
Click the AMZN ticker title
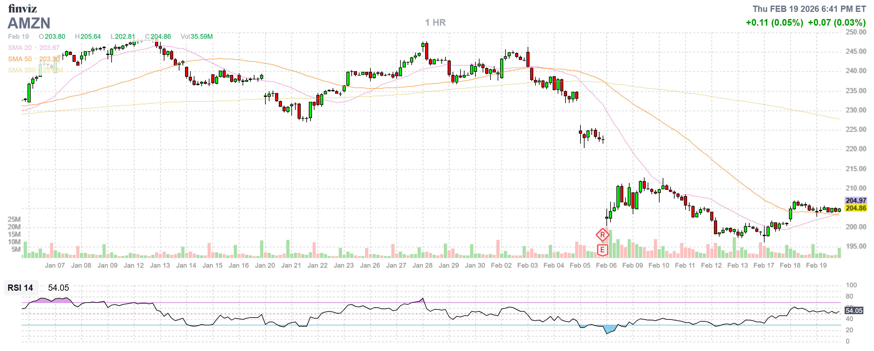pyautogui.click(x=29, y=23)
